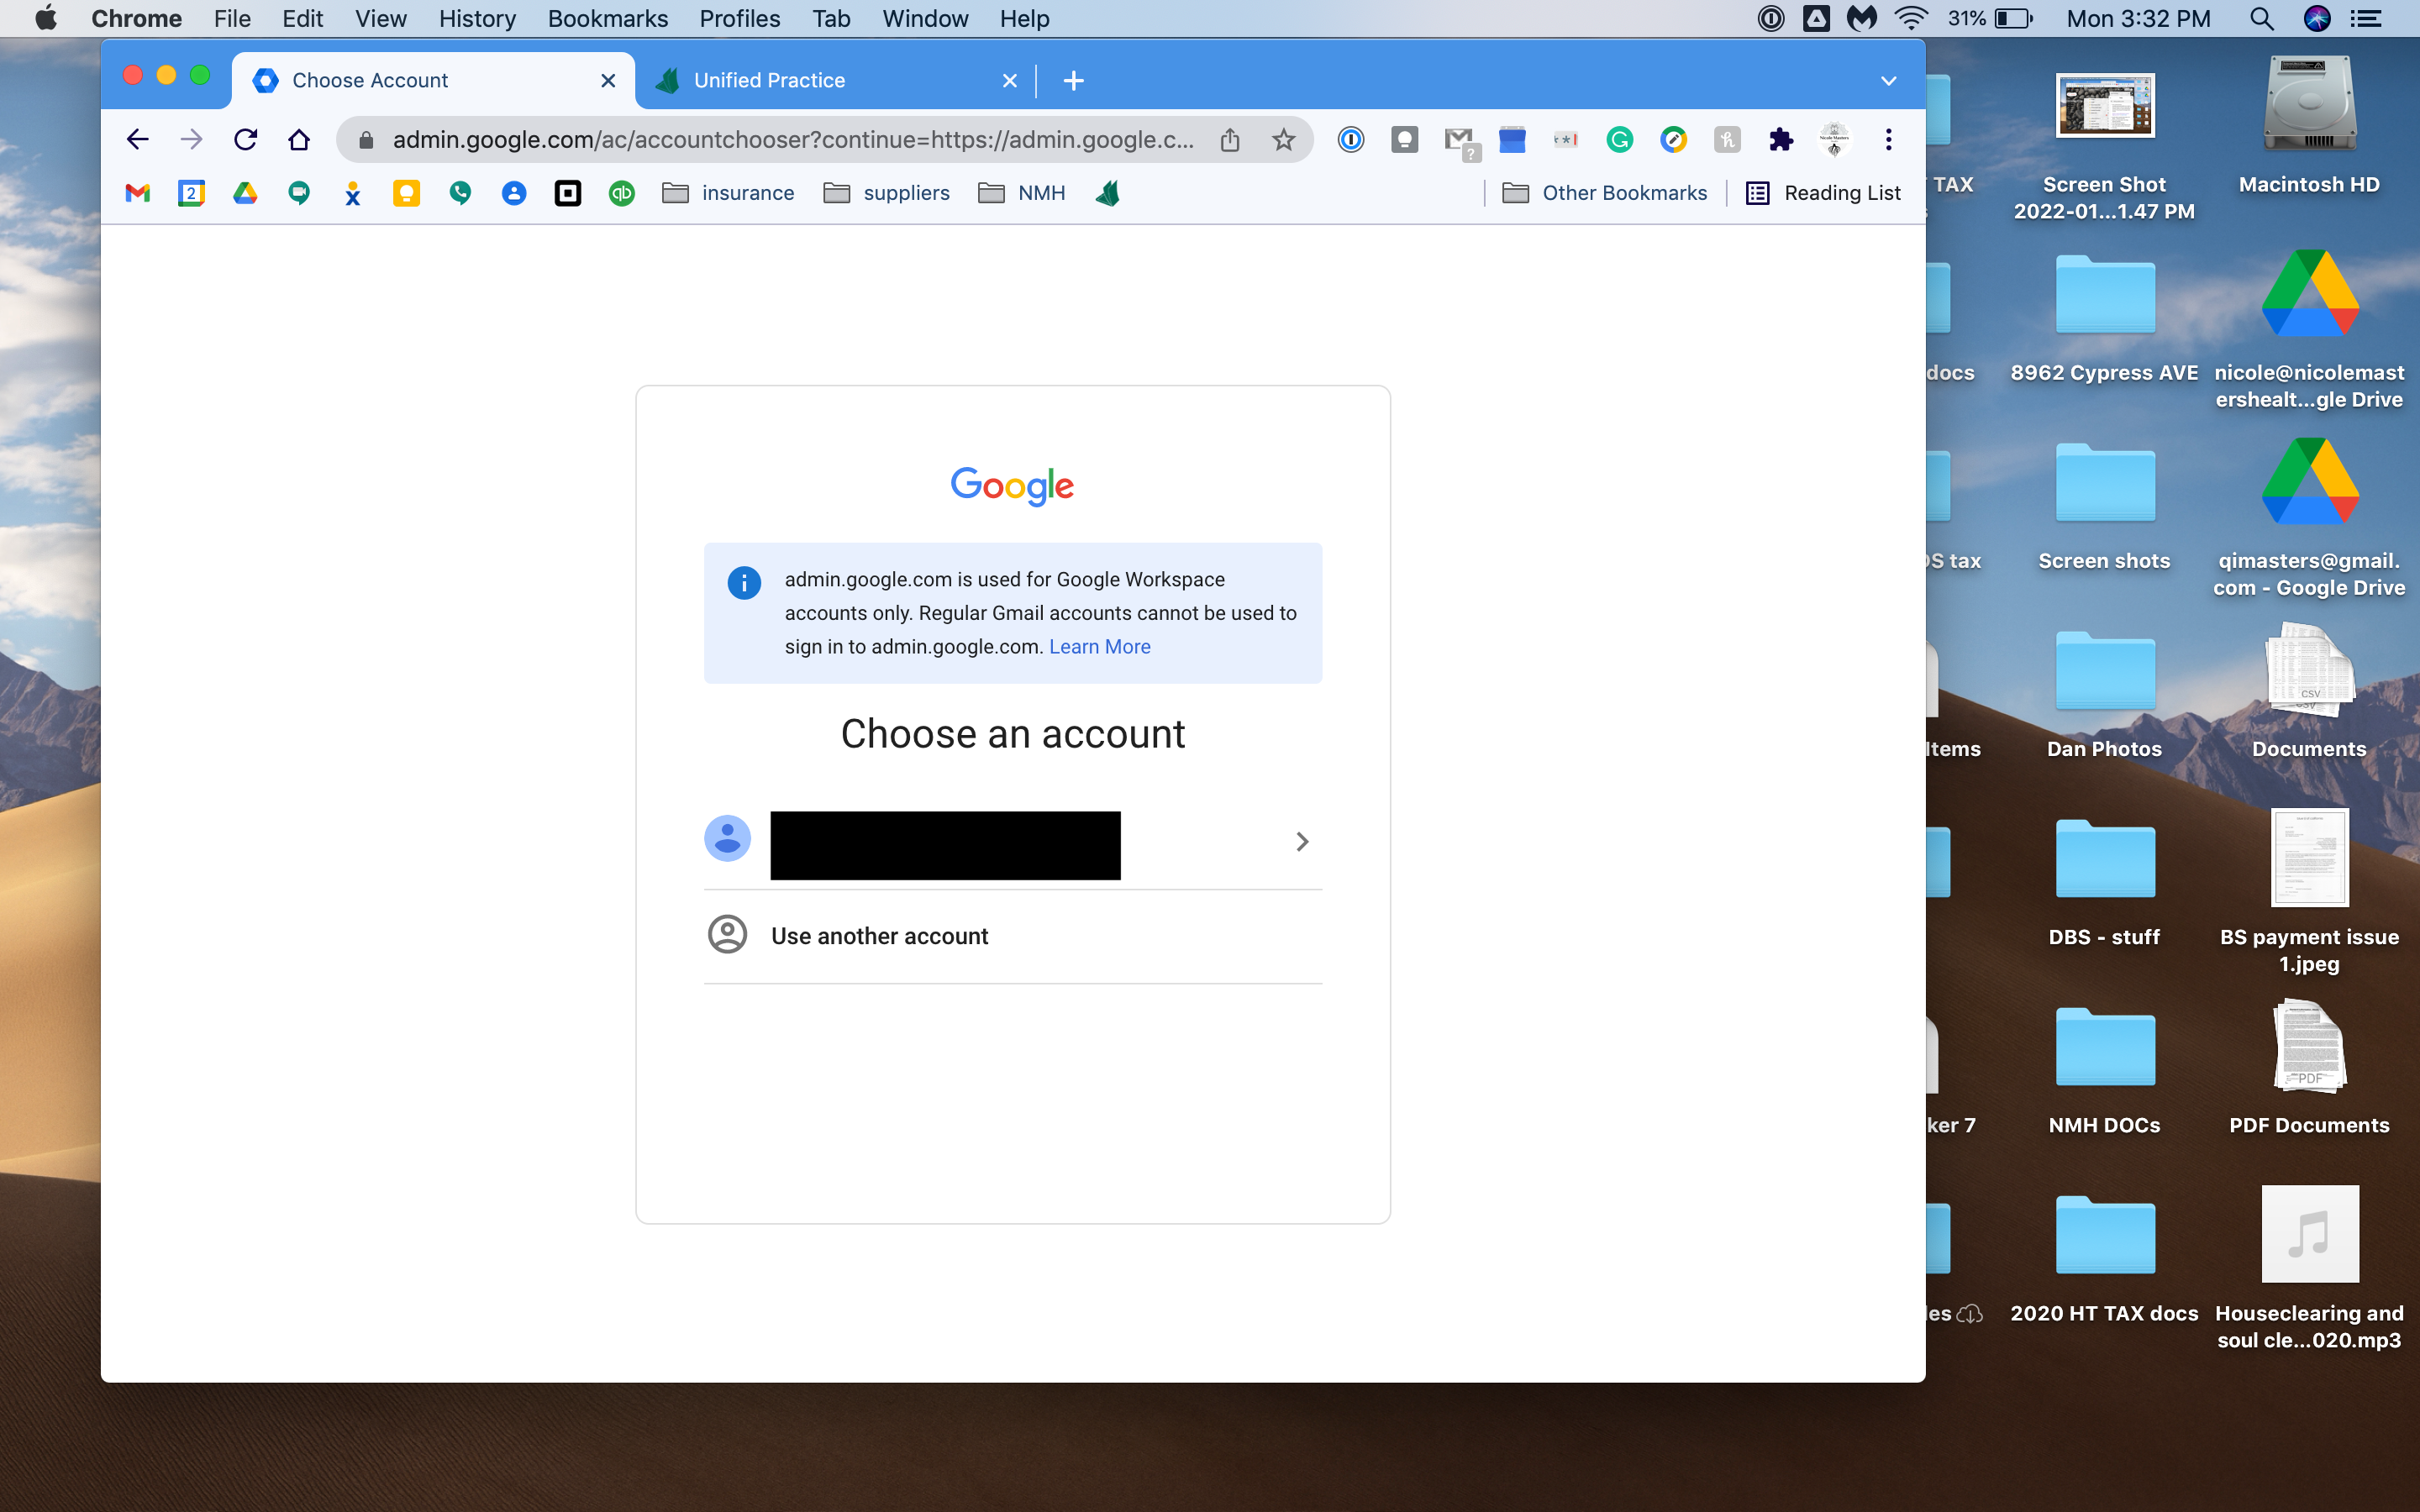Open the Extensions puzzle piece menu
This screenshot has height=1512, width=2420.
click(x=1780, y=140)
